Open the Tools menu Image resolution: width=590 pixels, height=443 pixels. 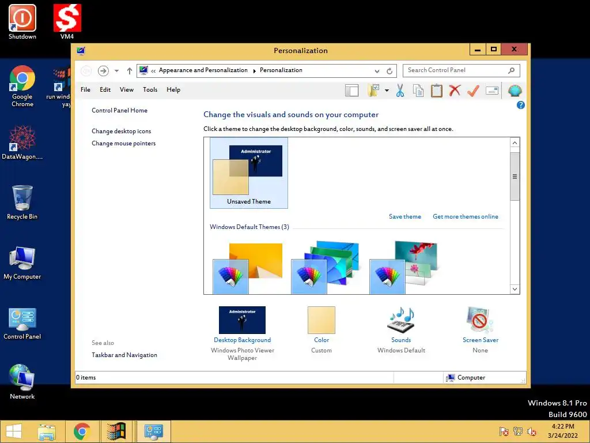(x=150, y=89)
